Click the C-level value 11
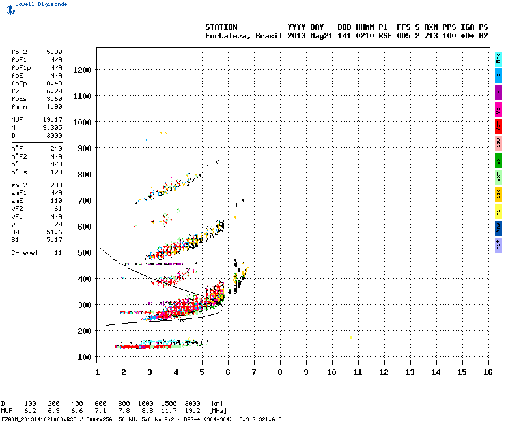 [x=58, y=253]
